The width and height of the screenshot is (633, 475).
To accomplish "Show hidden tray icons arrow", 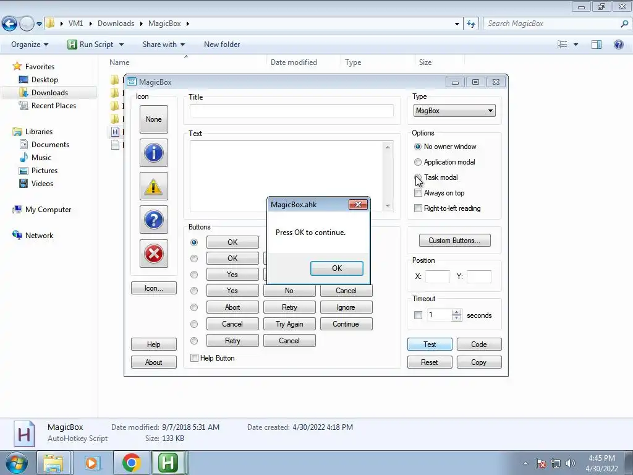I will point(525,463).
